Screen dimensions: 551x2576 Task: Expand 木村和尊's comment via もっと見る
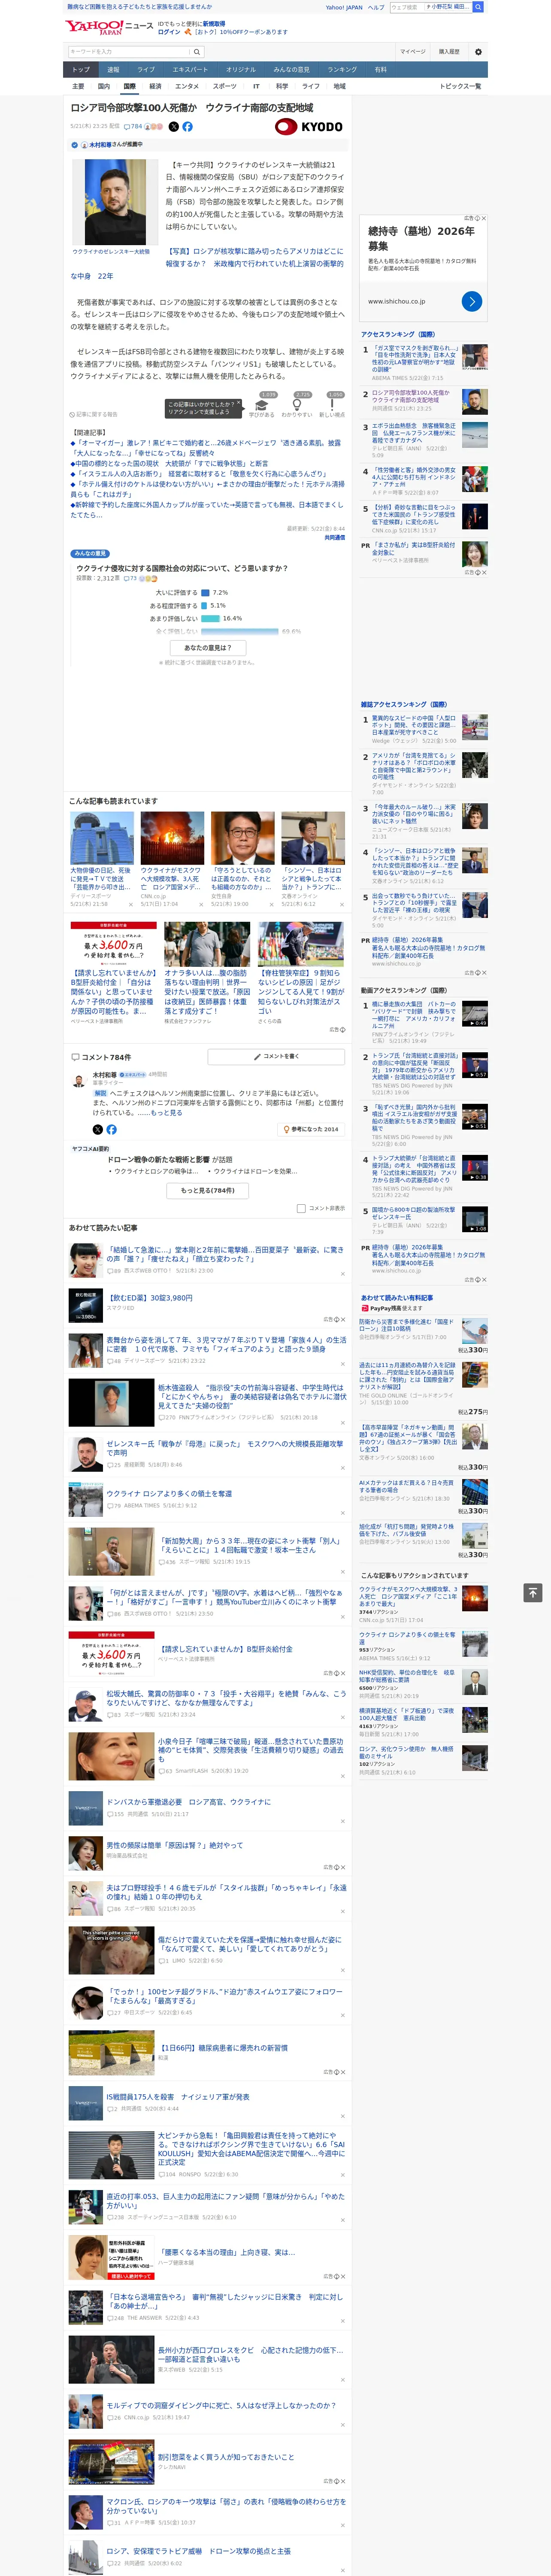[166, 1112]
